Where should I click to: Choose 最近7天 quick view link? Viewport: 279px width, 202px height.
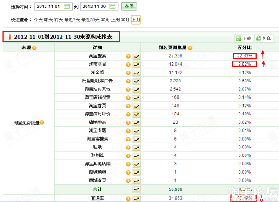72,20
